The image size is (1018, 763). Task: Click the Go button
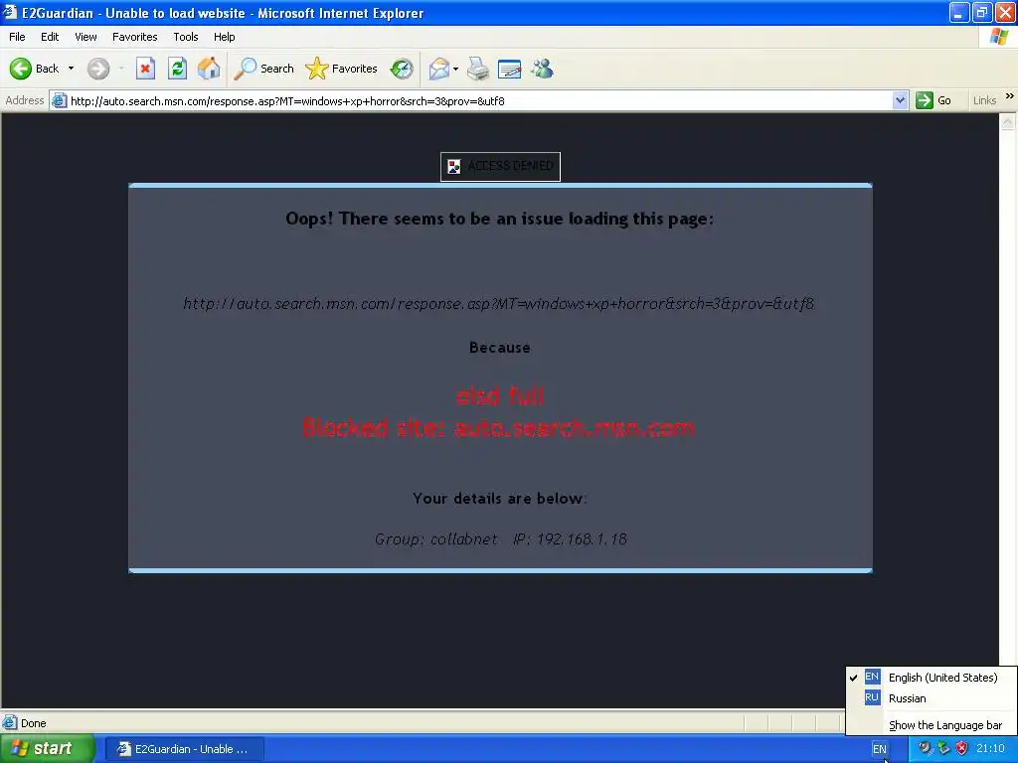933,100
